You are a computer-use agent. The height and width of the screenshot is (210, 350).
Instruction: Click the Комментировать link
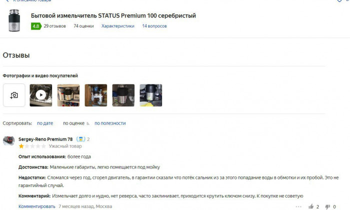pyautogui.click(x=37, y=206)
